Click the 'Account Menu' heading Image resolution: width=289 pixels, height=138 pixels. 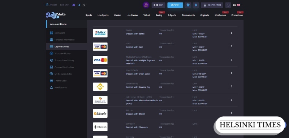tap(58, 24)
